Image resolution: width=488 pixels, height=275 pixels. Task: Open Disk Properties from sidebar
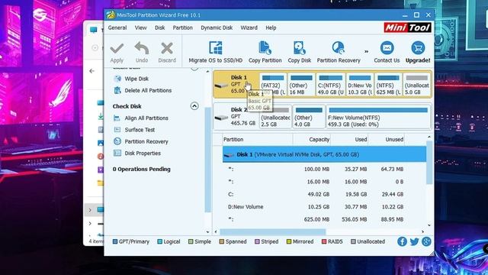pos(143,154)
